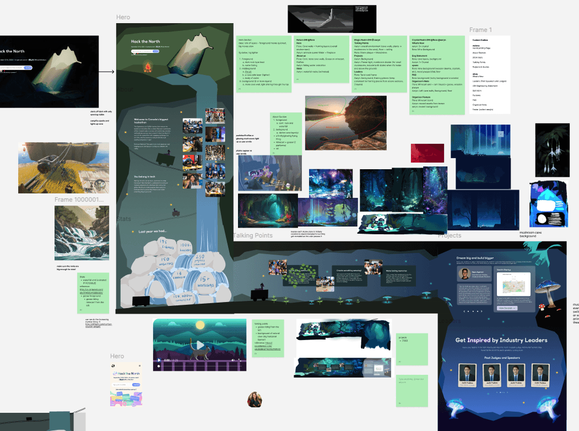Click the 'Last year we had...' stats heading
579x431 pixels.
click(153, 231)
